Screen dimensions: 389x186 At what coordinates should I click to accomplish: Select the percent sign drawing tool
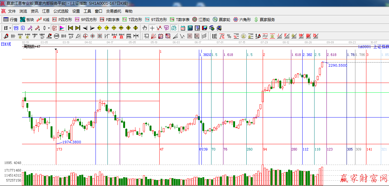229,36
